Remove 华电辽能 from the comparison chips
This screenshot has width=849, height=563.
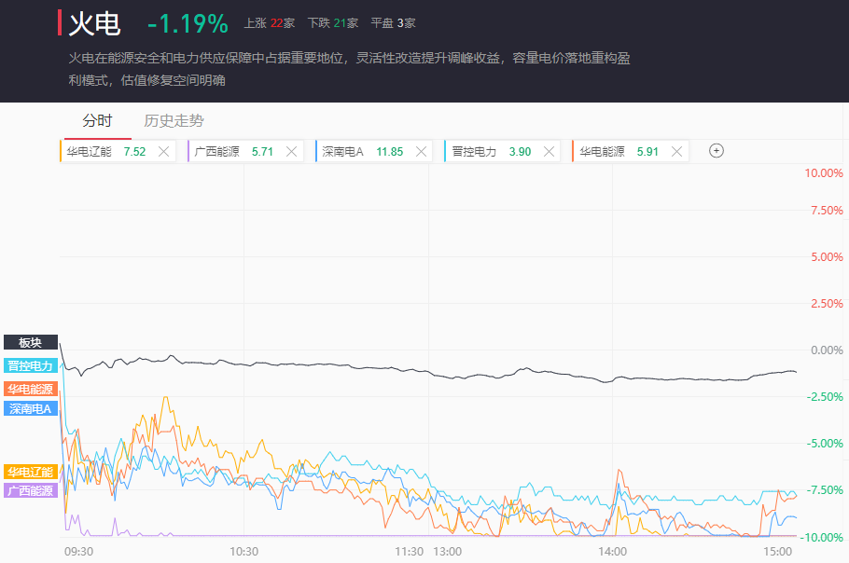tap(164, 151)
